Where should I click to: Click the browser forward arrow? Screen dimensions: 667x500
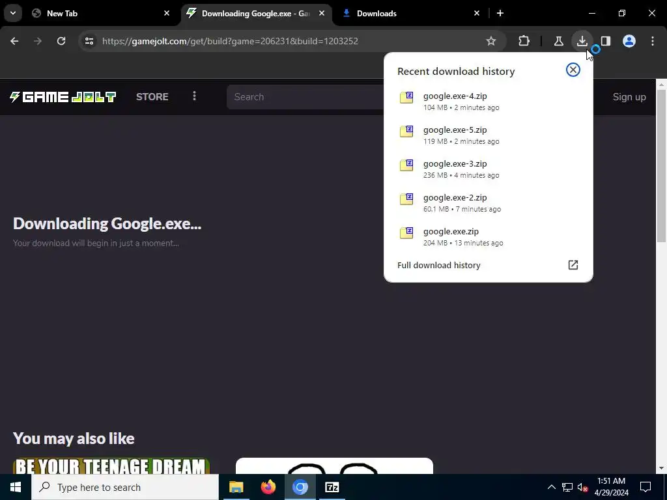click(38, 41)
